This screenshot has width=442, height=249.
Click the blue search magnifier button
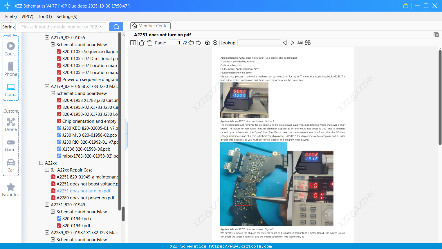click(116, 27)
